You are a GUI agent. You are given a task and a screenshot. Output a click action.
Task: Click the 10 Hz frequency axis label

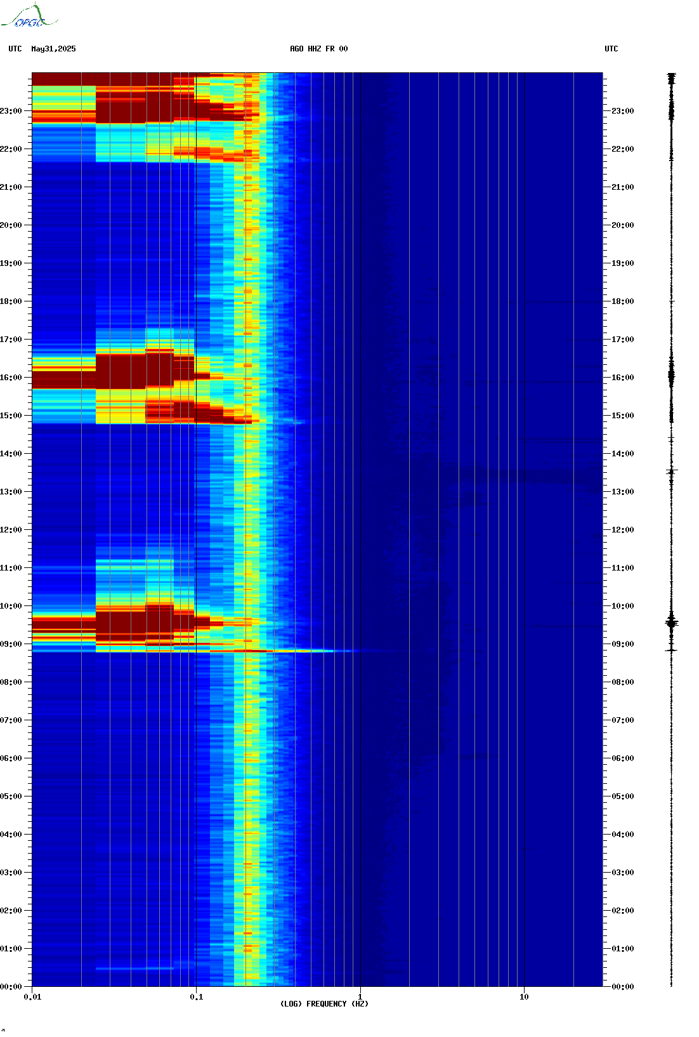pyautogui.click(x=524, y=997)
